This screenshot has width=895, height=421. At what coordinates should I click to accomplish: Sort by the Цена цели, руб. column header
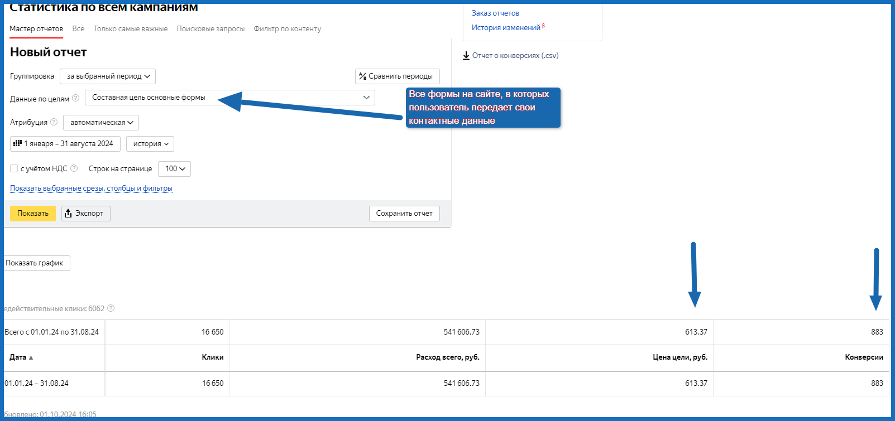click(680, 357)
